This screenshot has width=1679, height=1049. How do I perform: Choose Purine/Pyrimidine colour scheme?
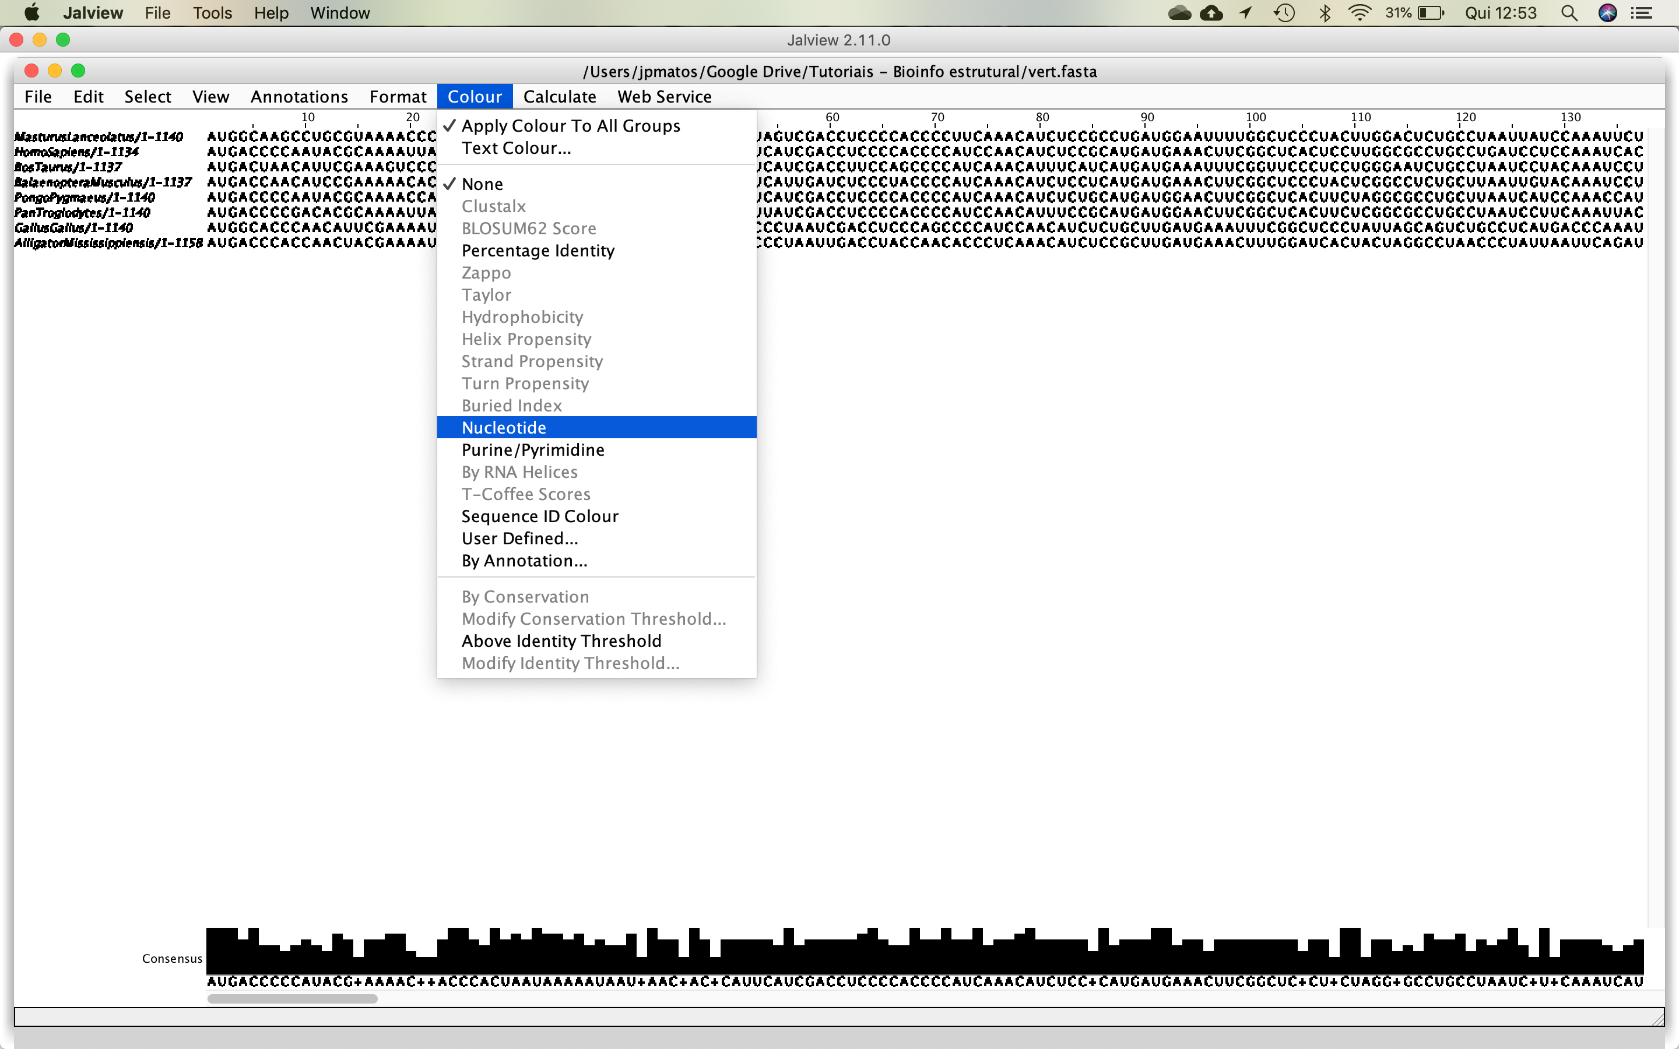tap(596, 449)
